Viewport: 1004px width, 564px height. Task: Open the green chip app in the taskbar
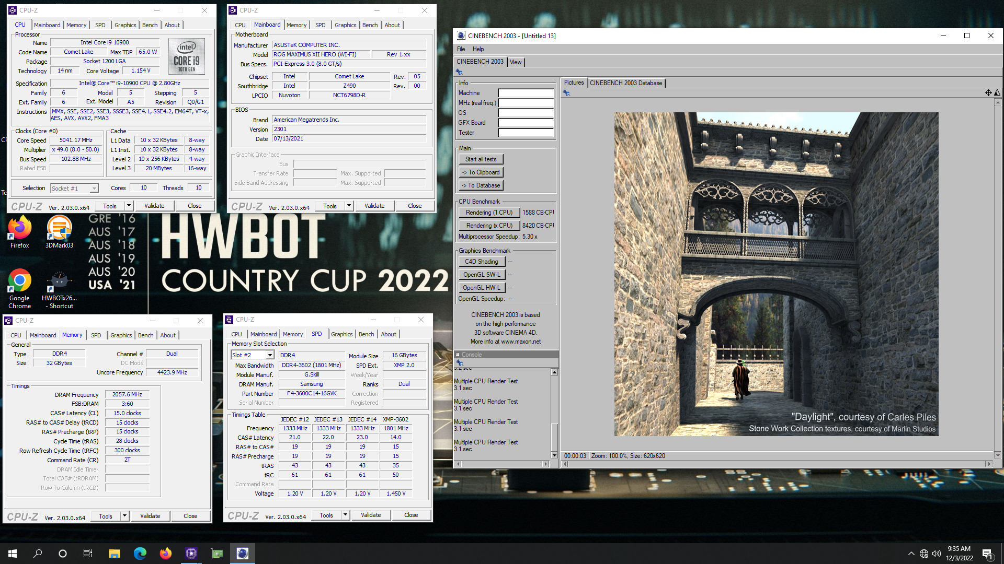[217, 554]
